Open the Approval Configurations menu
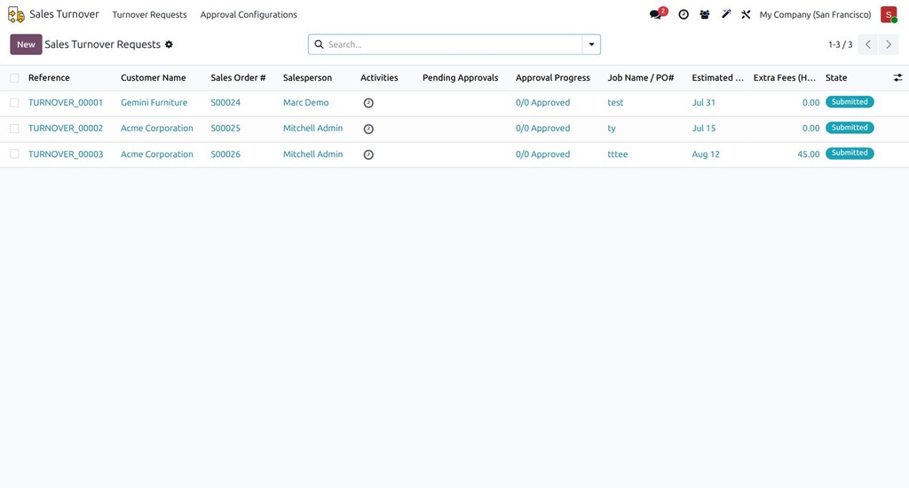The width and height of the screenshot is (909, 488). click(x=249, y=14)
